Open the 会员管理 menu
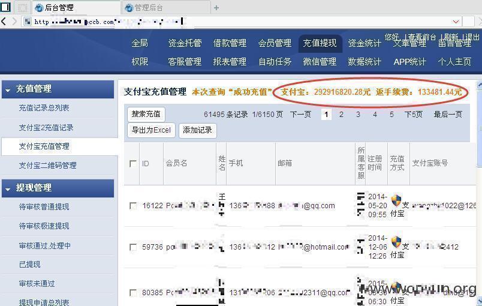Image resolution: width=482 pixels, height=306 pixels. click(275, 43)
